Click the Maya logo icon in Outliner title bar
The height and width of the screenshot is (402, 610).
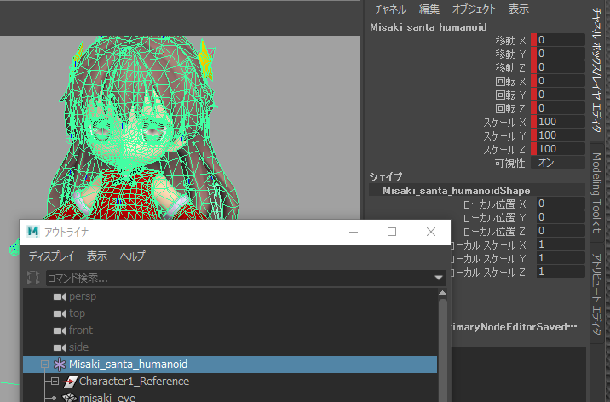tap(33, 232)
